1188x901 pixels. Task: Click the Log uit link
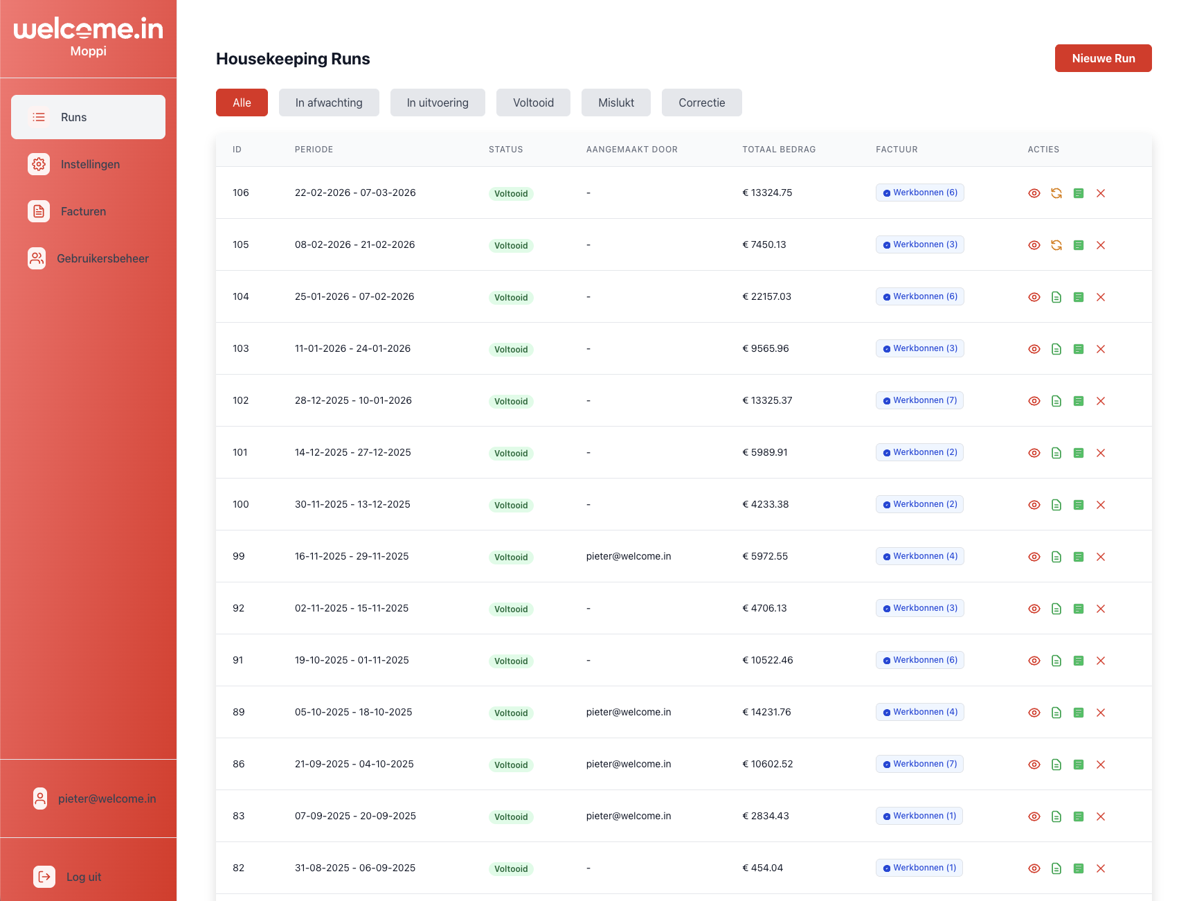[83, 876]
